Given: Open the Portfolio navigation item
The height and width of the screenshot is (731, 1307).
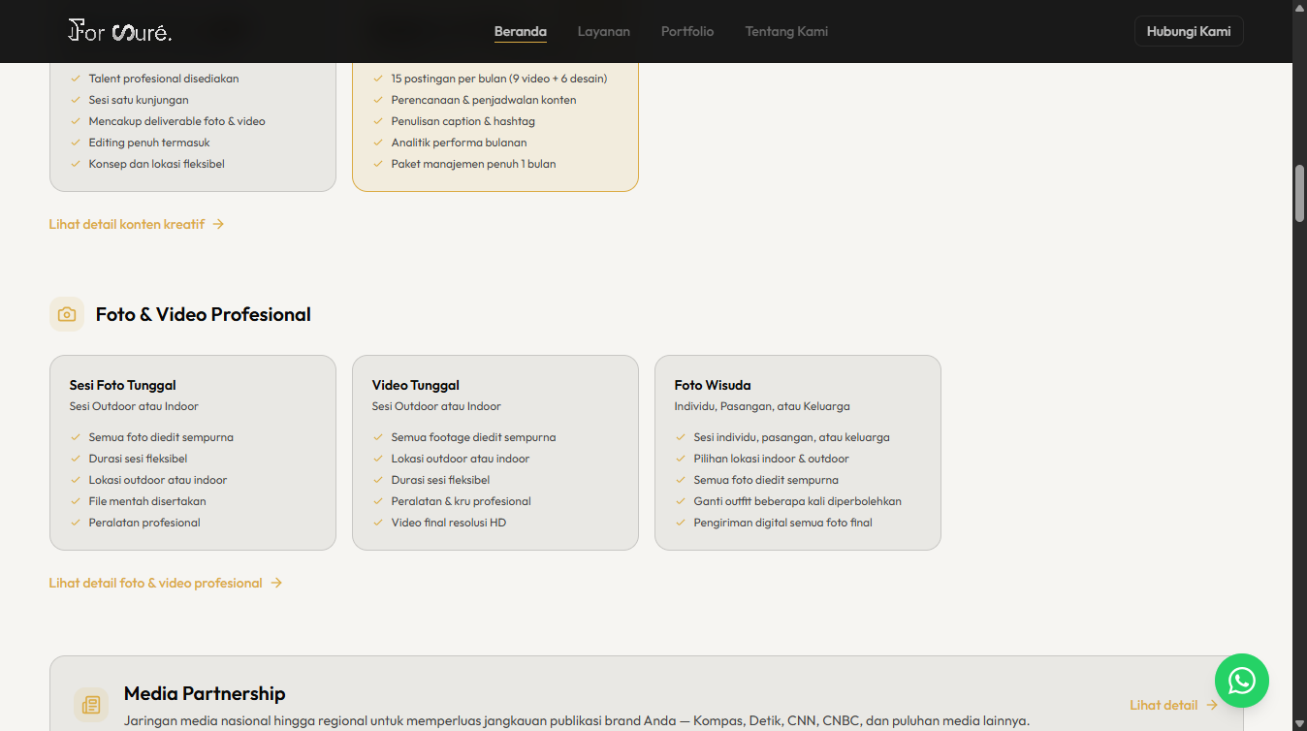Looking at the screenshot, I should [x=687, y=31].
